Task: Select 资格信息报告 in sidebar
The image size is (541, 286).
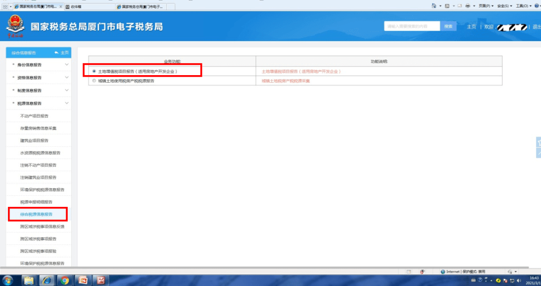Action: tap(30, 78)
